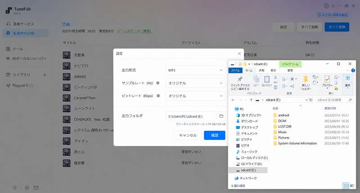Switch Explorer to details view icon

[x=346, y=185]
